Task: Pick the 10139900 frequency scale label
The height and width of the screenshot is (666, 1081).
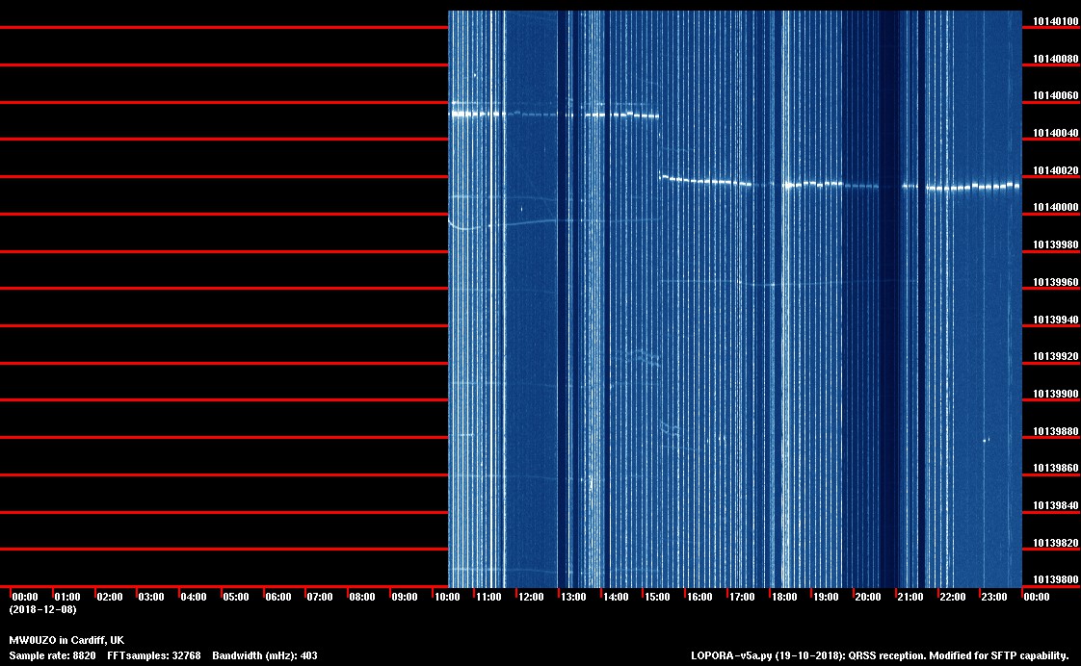Action: (x=1055, y=395)
